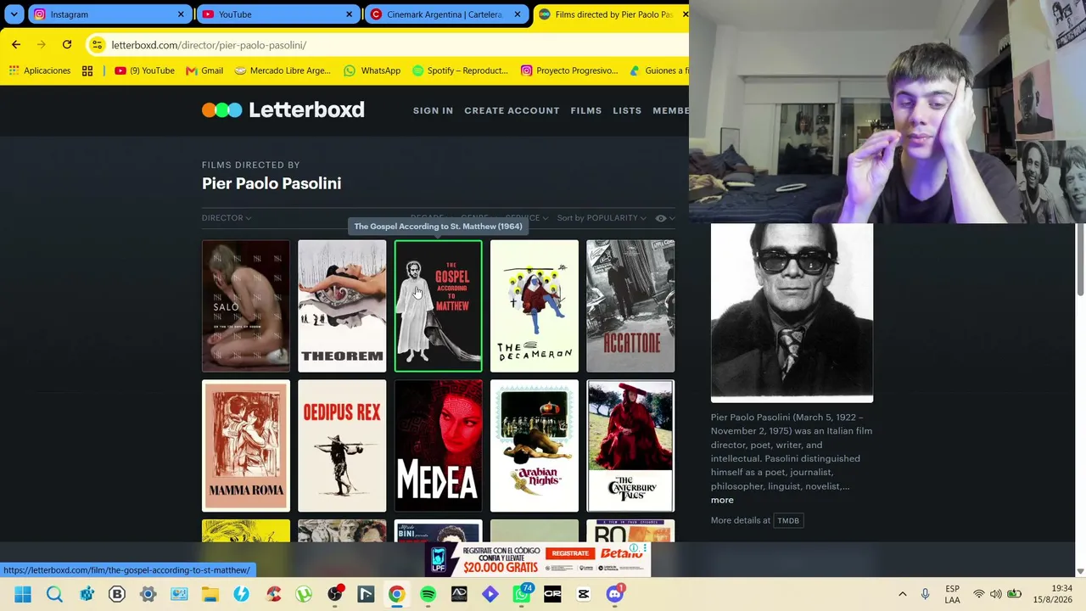Open the Aplicaciones bookmark
This screenshot has height=611, width=1086.
click(x=40, y=70)
